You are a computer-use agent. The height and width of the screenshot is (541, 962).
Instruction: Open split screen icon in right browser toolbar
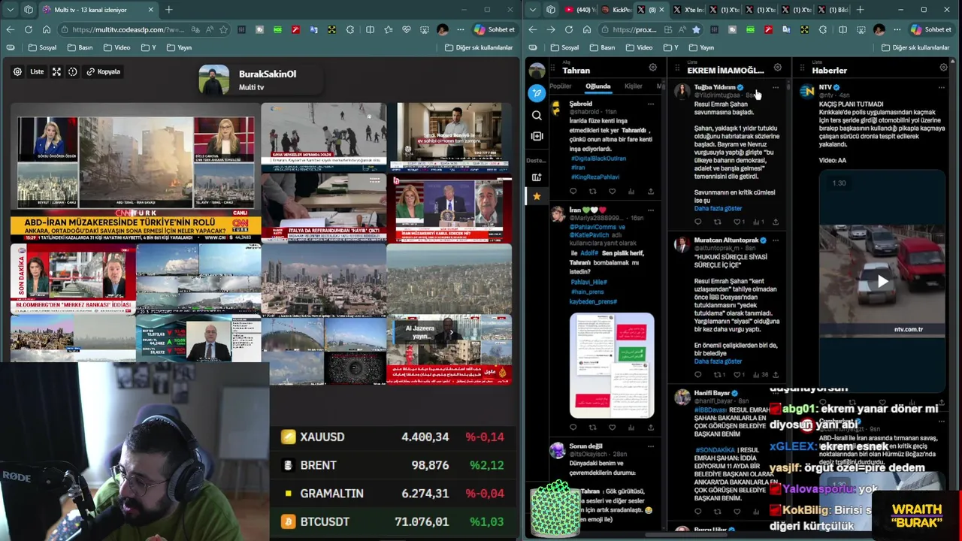click(842, 29)
